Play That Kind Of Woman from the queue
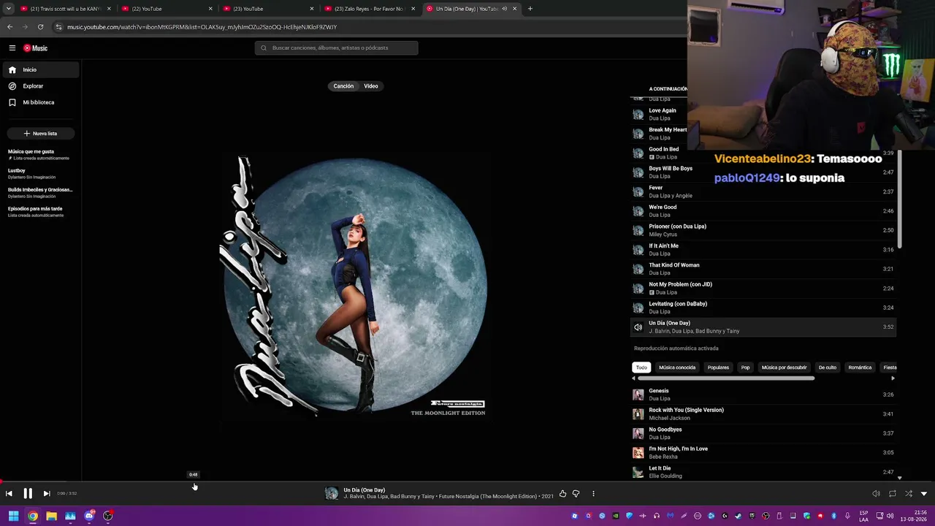The height and width of the screenshot is (526, 935). tap(763, 269)
